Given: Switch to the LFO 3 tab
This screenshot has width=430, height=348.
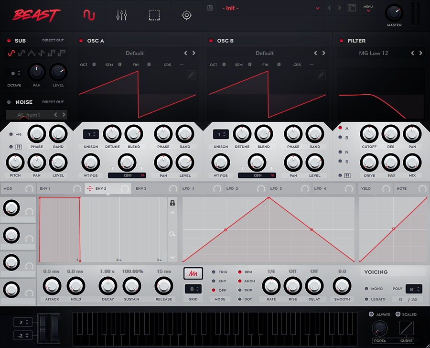Looking at the screenshot, I should click(x=290, y=188).
